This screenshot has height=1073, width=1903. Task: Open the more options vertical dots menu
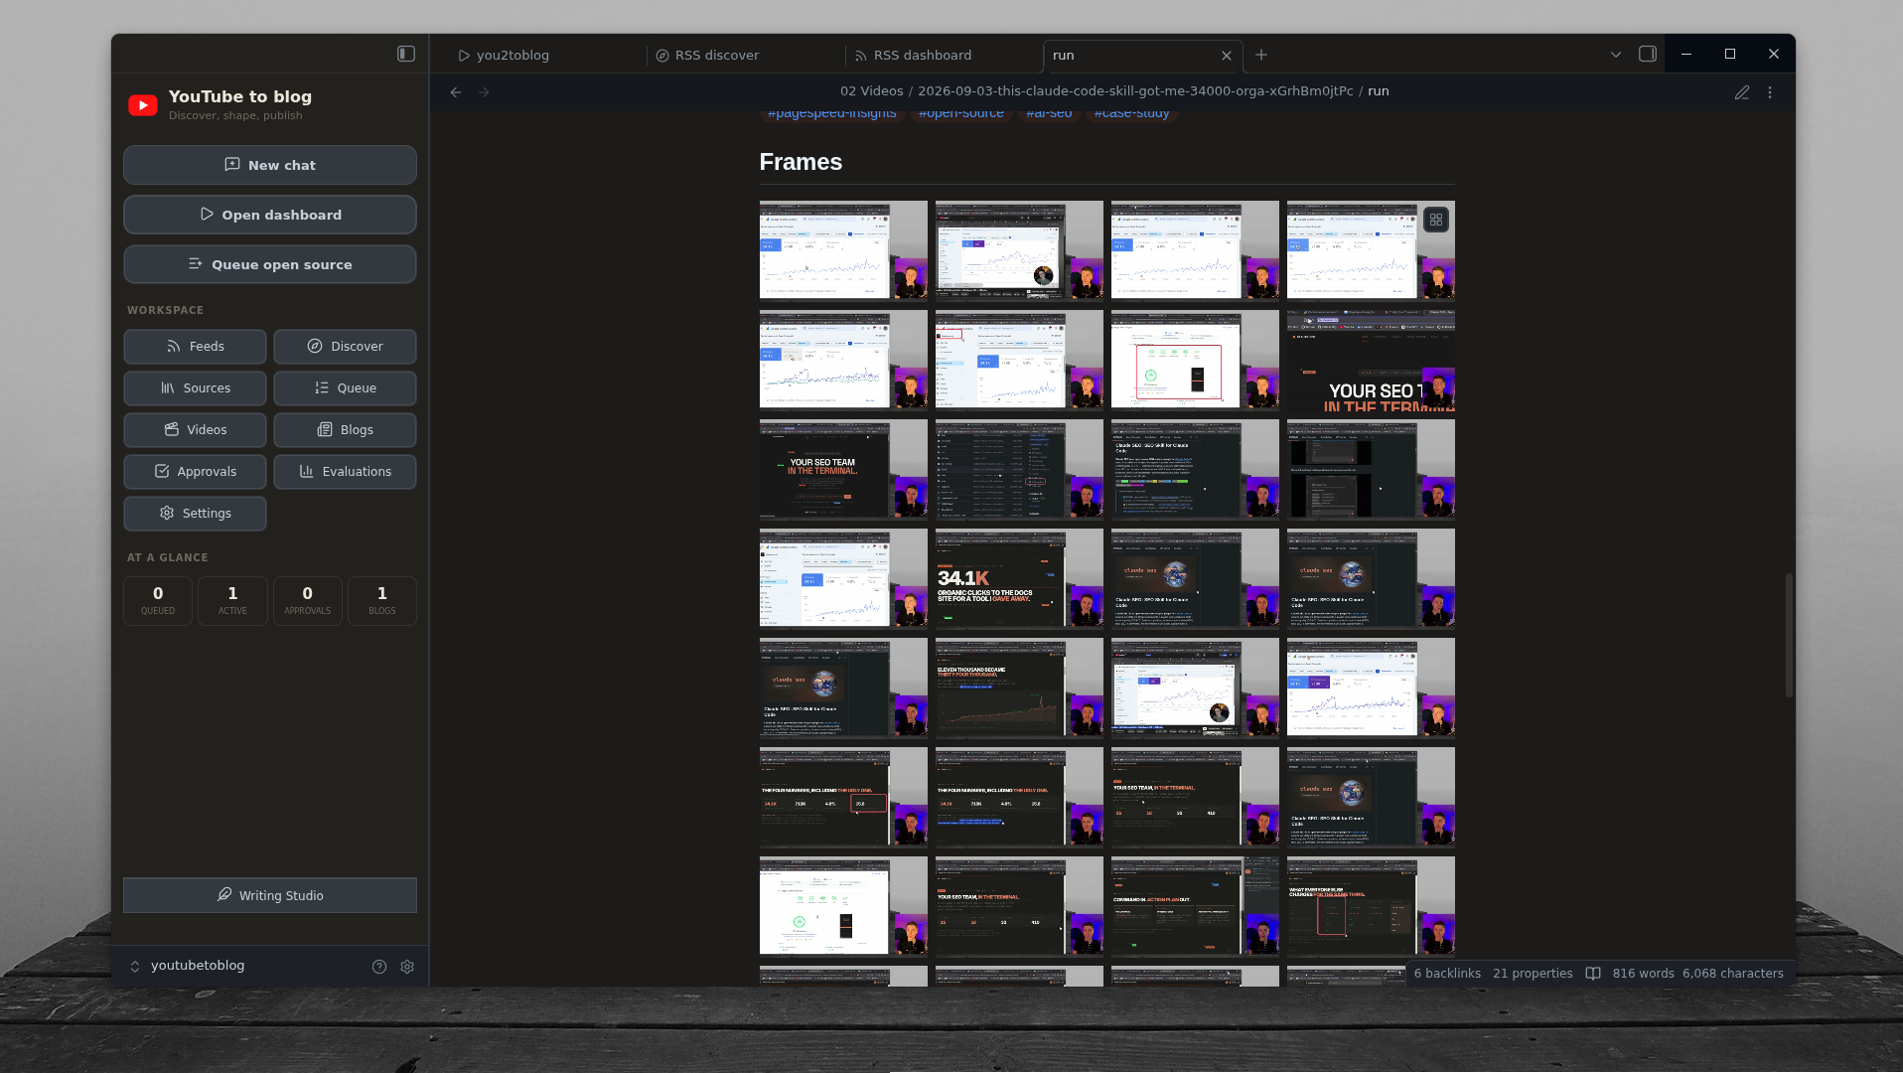point(1770,92)
